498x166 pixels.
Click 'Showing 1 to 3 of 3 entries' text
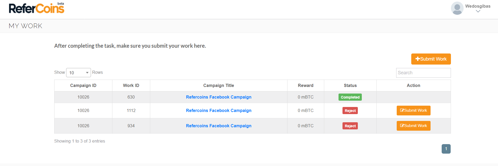(x=80, y=141)
